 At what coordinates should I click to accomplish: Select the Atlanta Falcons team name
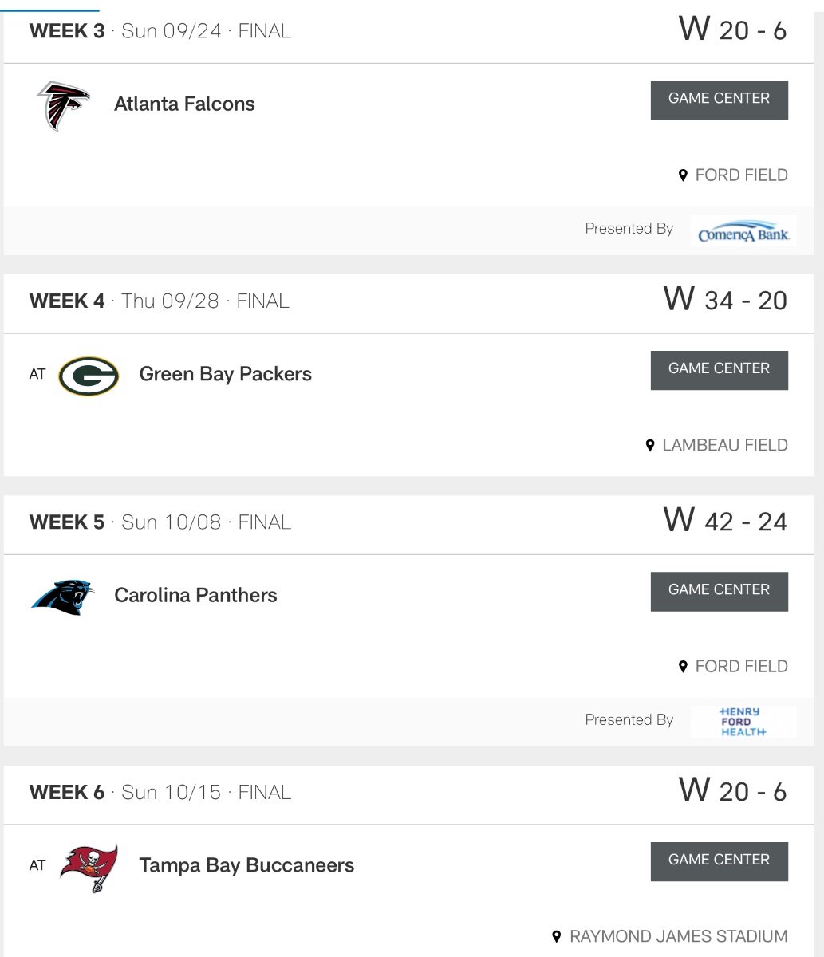[184, 104]
